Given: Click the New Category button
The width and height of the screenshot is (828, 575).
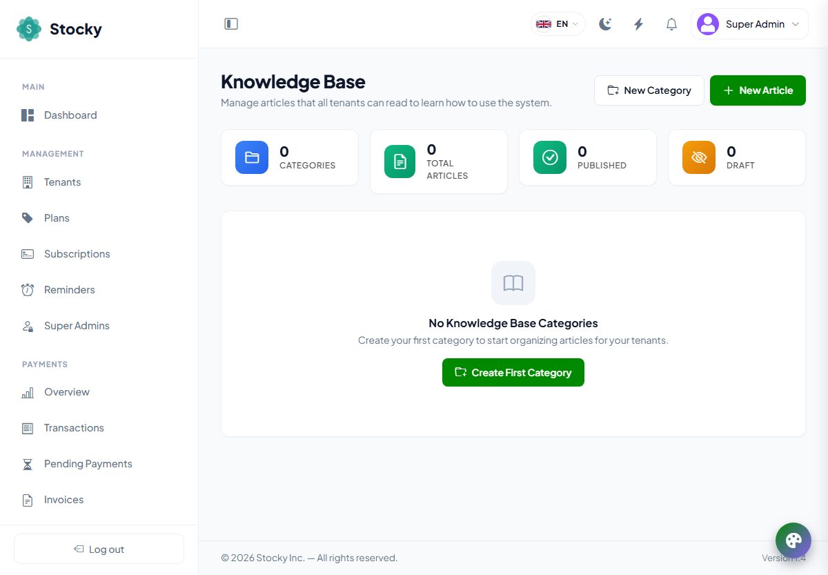Looking at the screenshot, I should [x=649, y=90].
